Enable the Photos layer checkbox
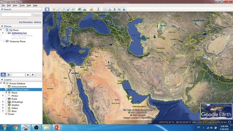The width and height of the screenshot is (233, 131). point(6,96)
